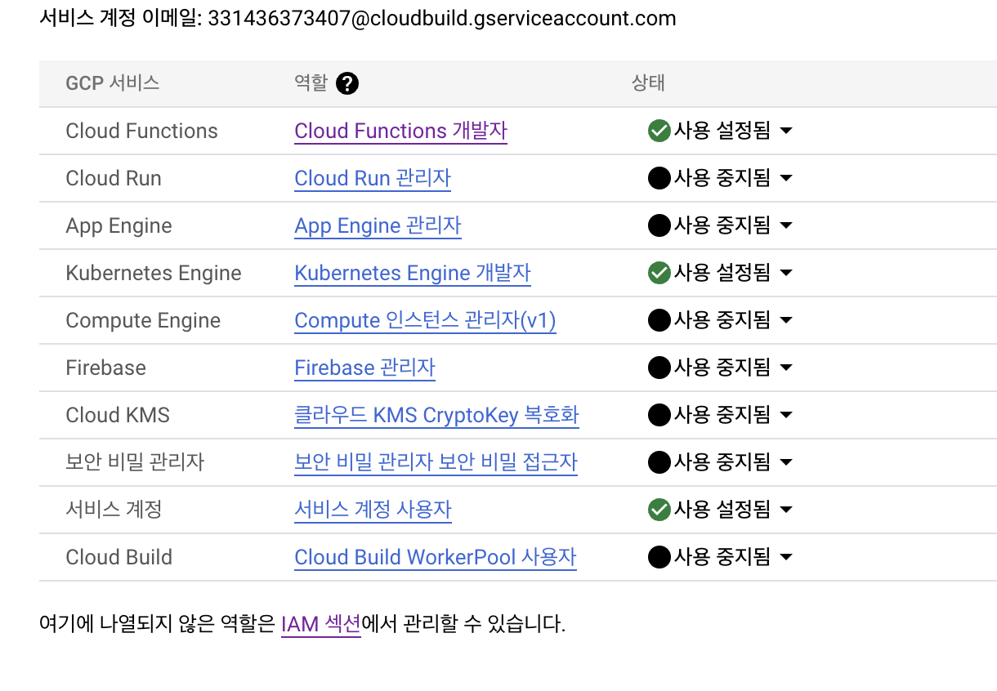Click the Kubernetes Engine service name cell
This screenshot has width=997, height=691.
click(154, 273)
